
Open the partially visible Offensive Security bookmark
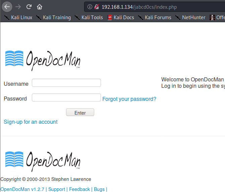pyautogui.click(x=217, y=17)
